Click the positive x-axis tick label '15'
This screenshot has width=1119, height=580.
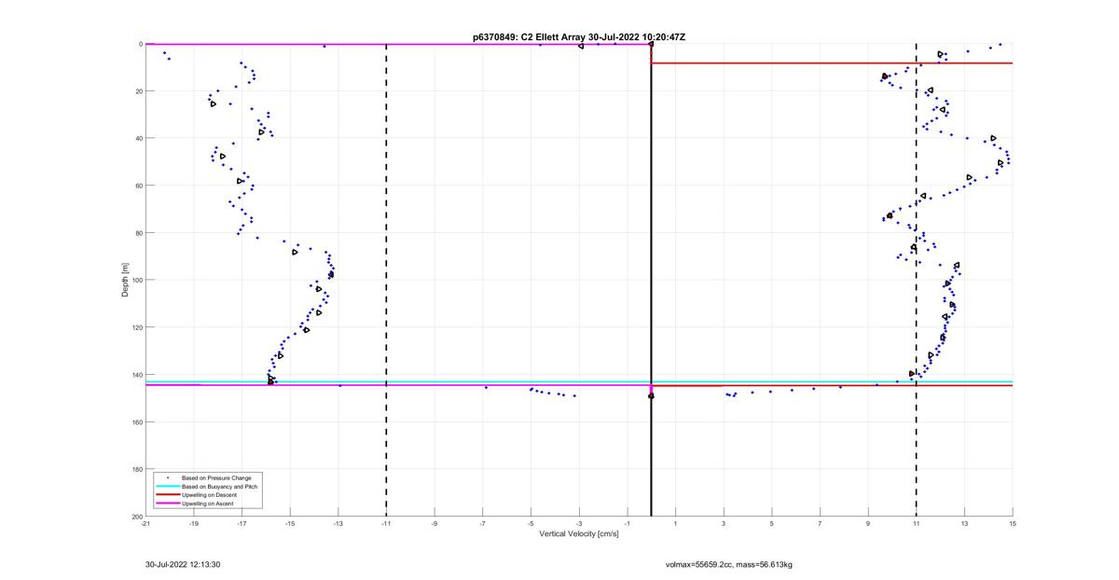[x=1013, y=524]
